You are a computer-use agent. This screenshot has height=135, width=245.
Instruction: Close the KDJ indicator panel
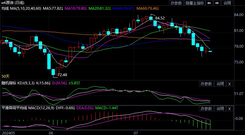pyautogui.click(x=229, y=84)
